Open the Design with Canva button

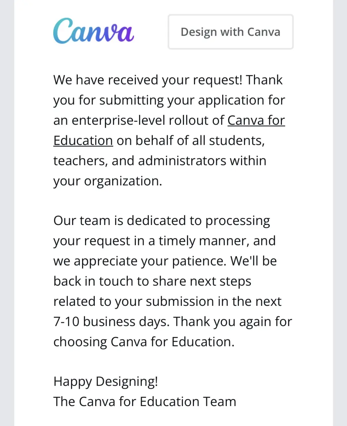tap(230, 32)
